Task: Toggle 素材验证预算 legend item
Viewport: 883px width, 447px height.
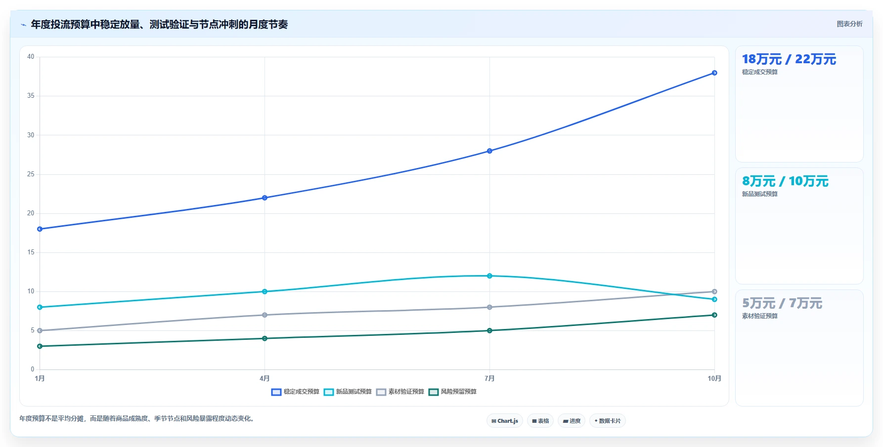Action: pyautogui.click(x=400, y=392)
